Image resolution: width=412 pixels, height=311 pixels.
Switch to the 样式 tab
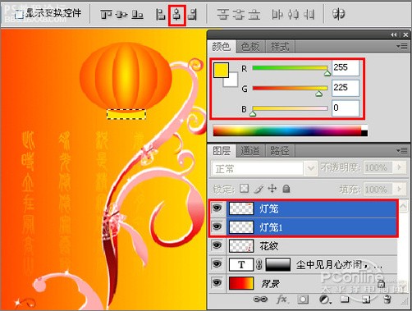[x=280, y=47]
